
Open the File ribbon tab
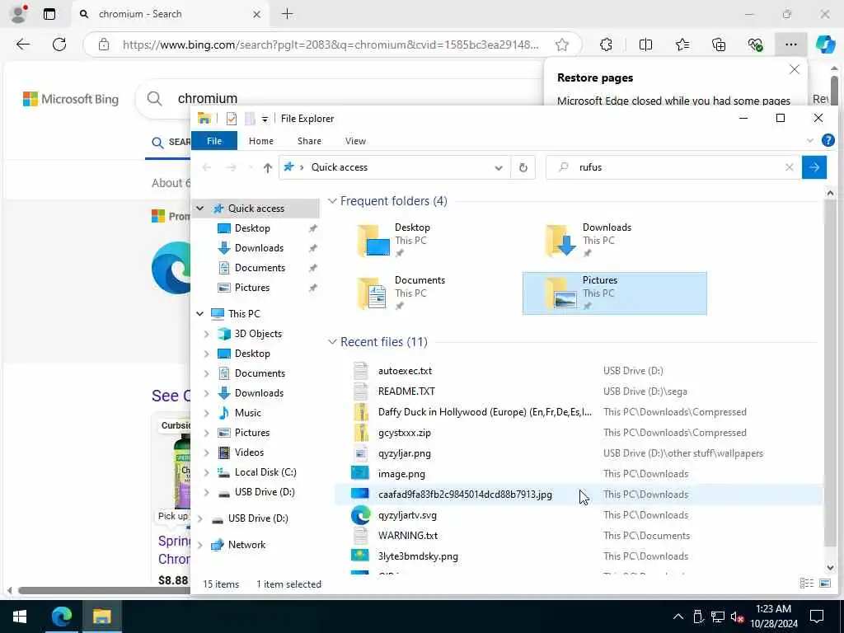click(x=214, y=141)
